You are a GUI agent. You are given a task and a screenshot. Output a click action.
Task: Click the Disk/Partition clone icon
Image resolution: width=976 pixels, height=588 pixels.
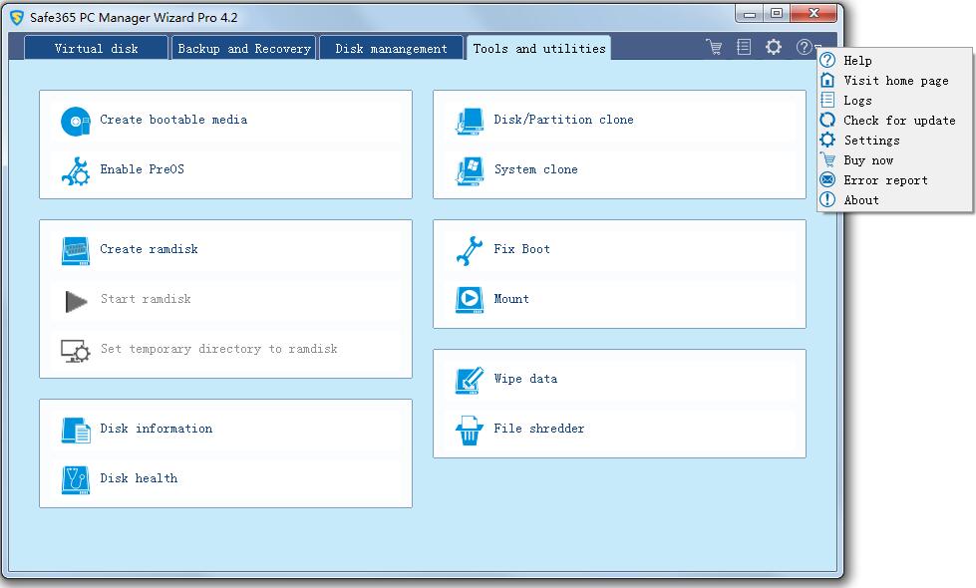(x=470, y=121)
